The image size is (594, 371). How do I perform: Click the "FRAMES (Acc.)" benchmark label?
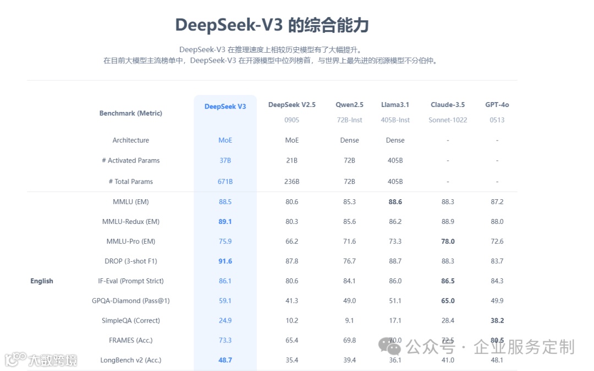tap(131, 340)
